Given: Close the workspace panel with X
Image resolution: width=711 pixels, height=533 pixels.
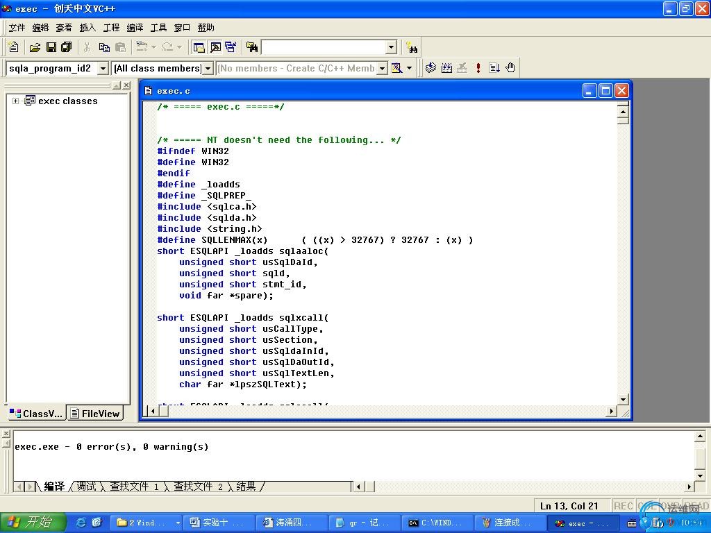Looking at the screenshot, I should click(x=126, y=85).
